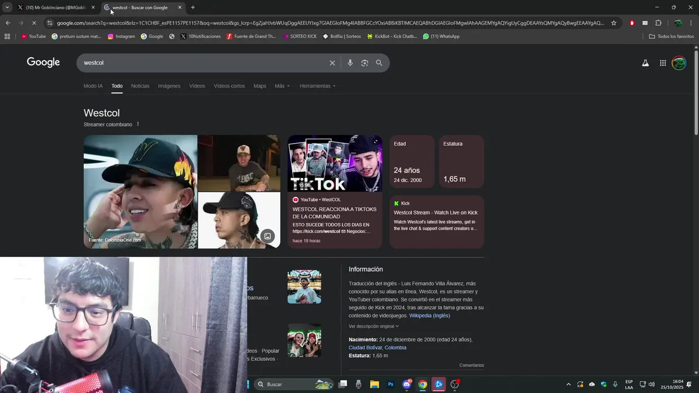Start voice search with the microphone icon
This screenshot has height=393, width=699.
click(350, 63)
